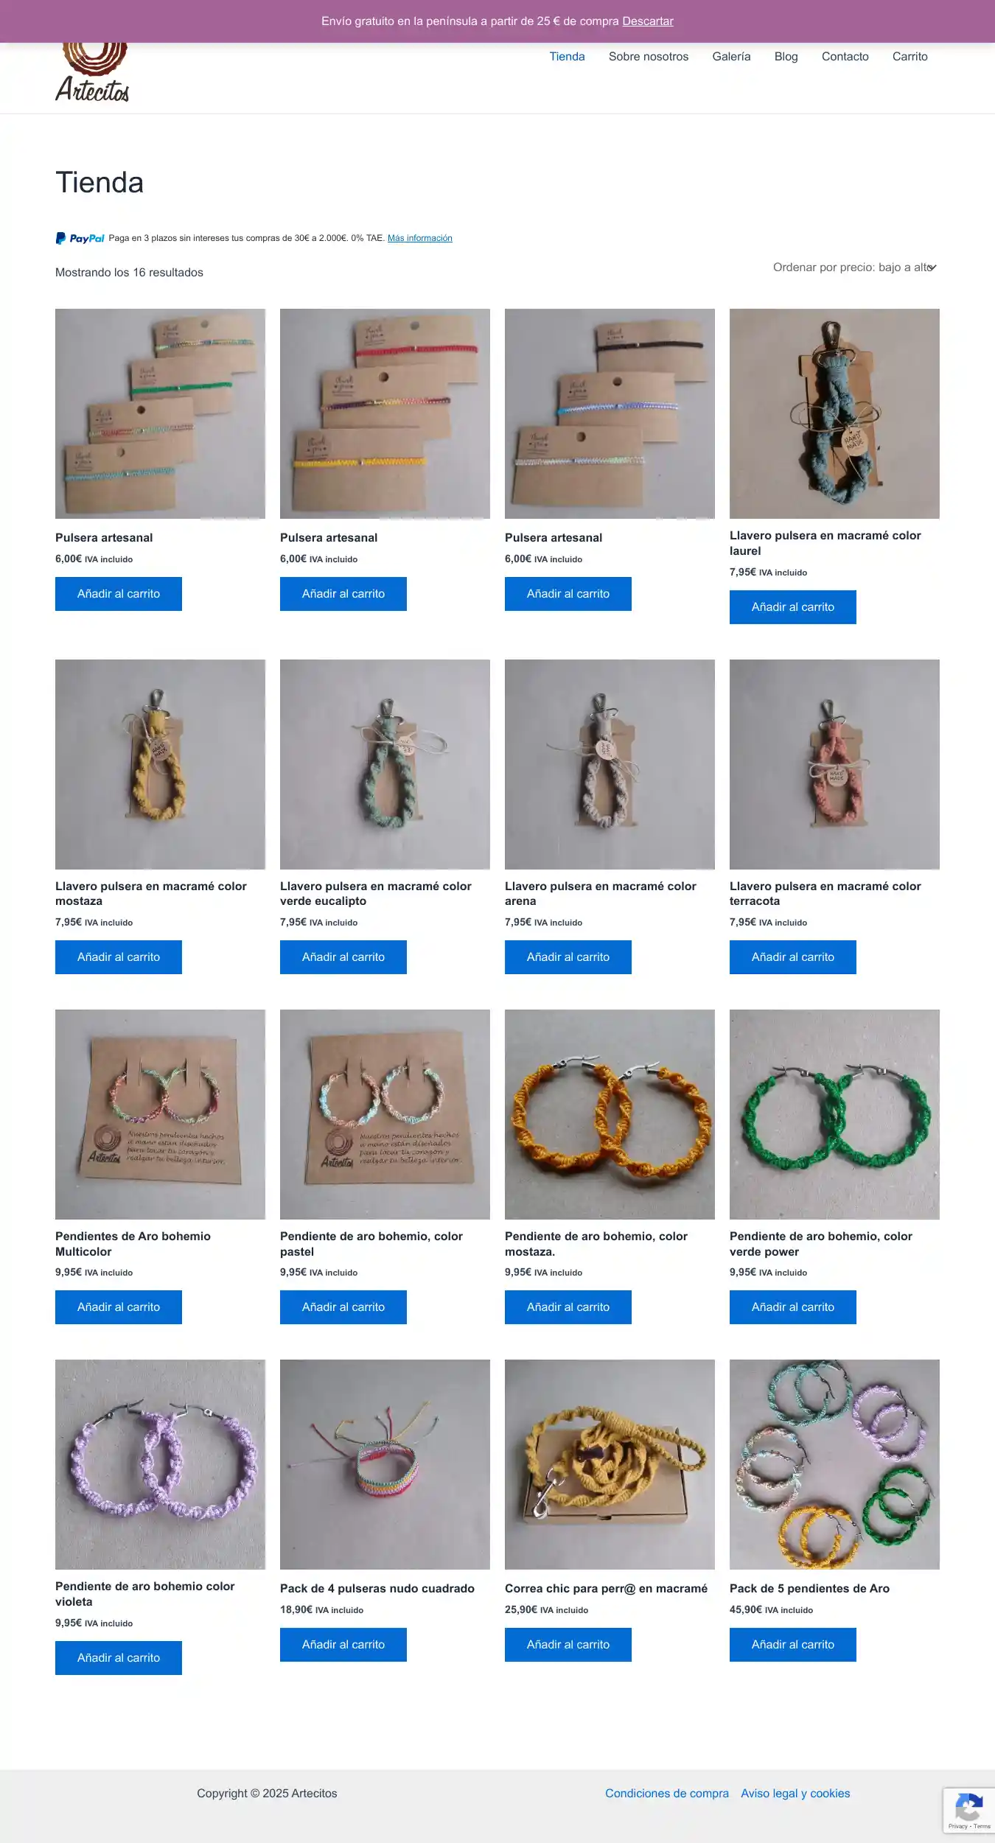
Task: Open the mustard hoop earrings thumbnail
Action: point(610,1114)
